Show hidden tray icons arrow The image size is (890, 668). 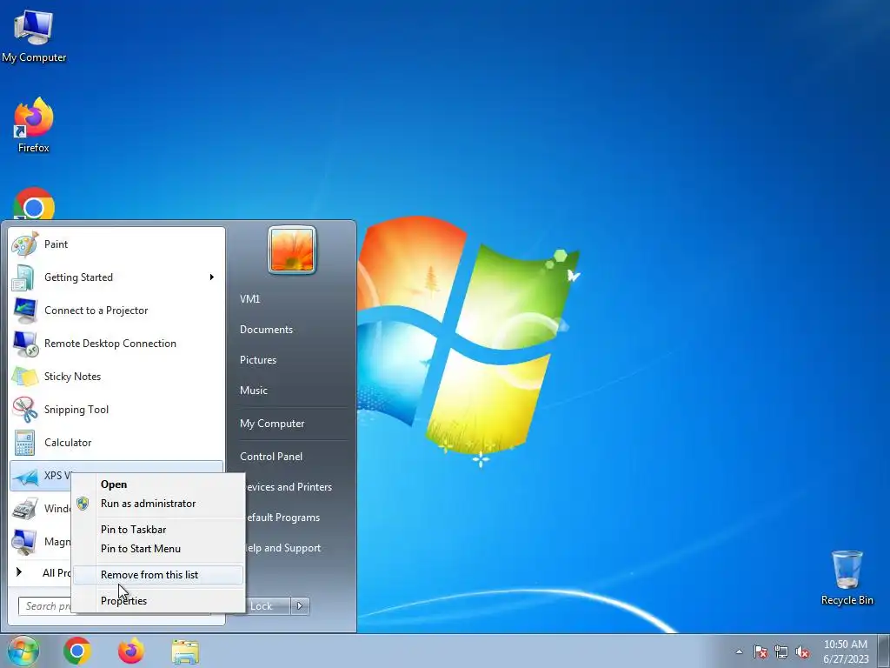coord(739,651)
